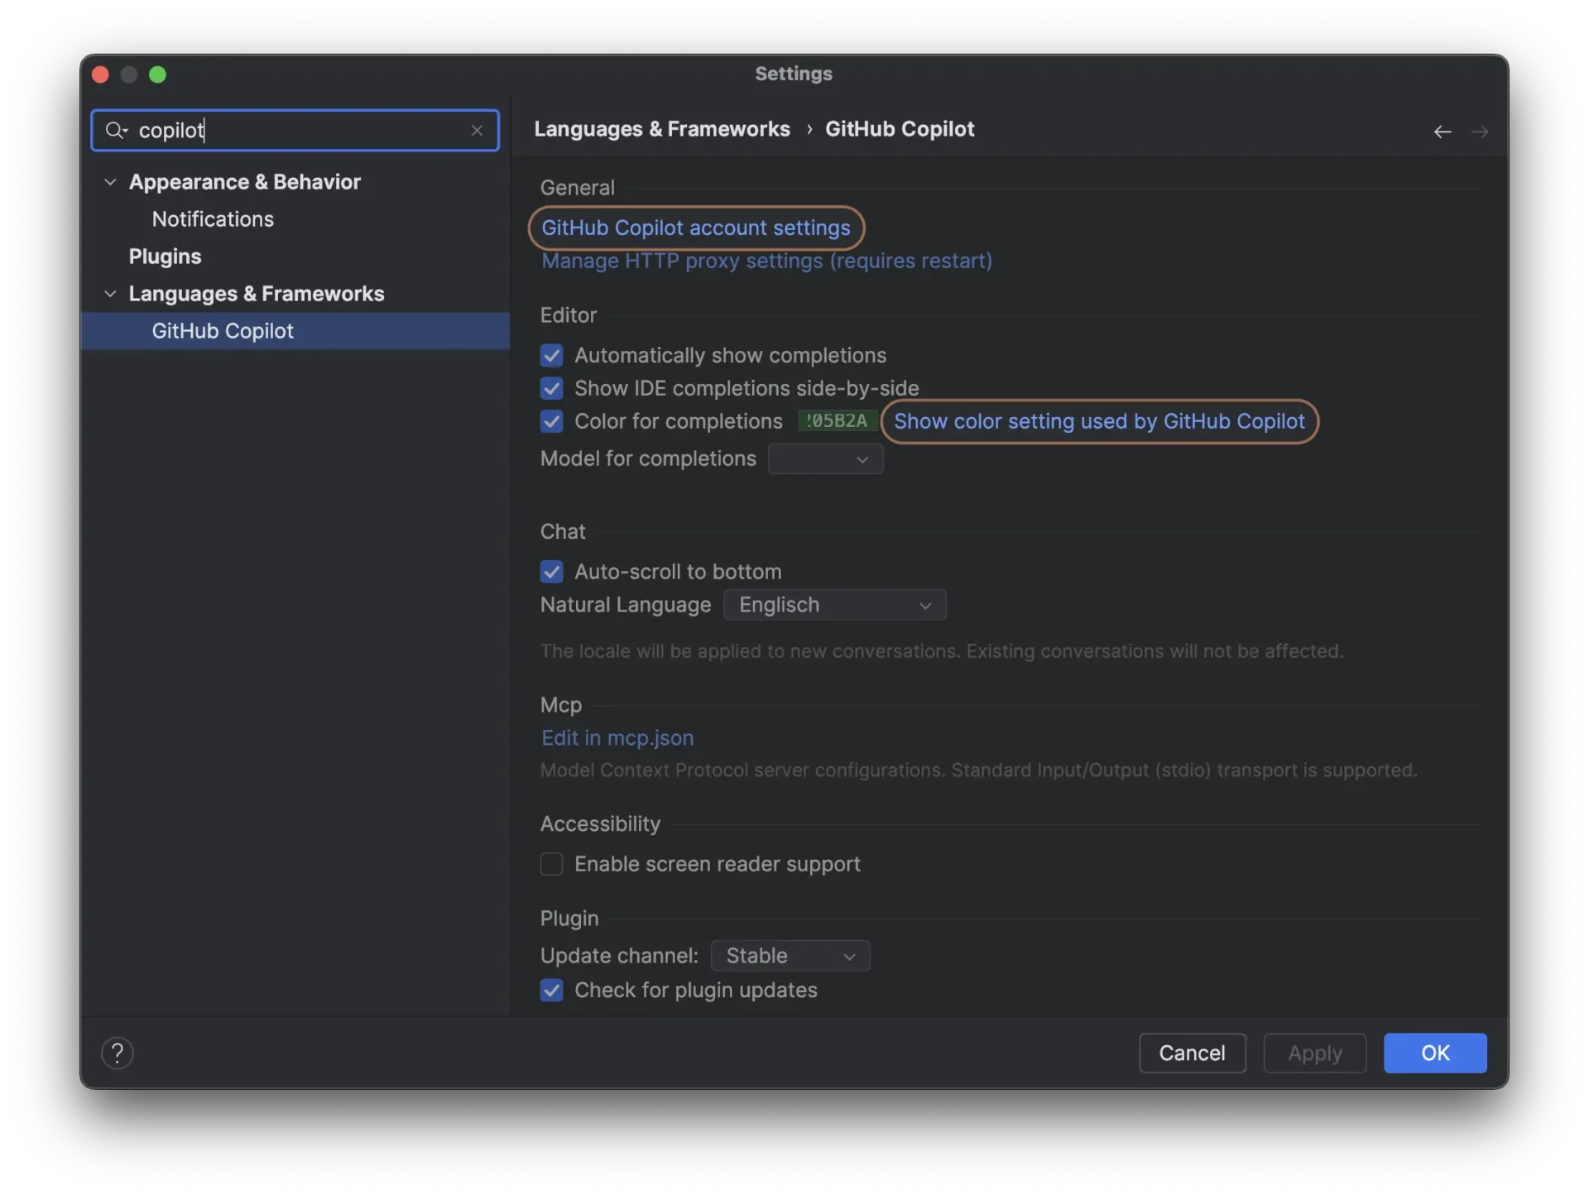Screen dimensions: 1589x1195
Task: Clear the search field with the X icon
Action: (477, 131)
